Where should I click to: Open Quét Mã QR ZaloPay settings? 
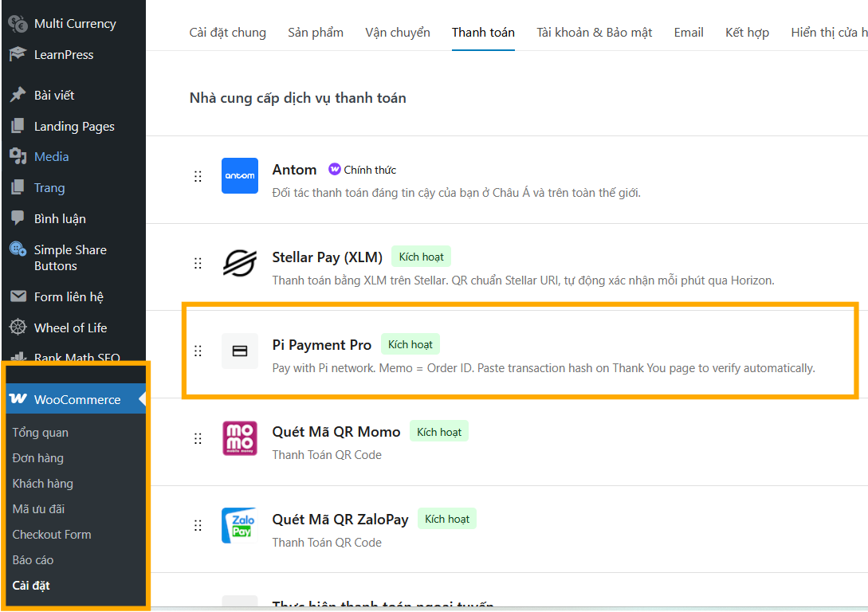pyautogui.click(x=340, y=519)
